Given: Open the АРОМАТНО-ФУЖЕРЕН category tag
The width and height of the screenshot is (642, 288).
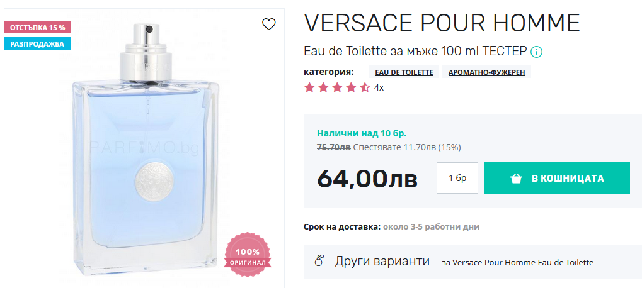Looking at the screenshot, I should pos(487,72).
